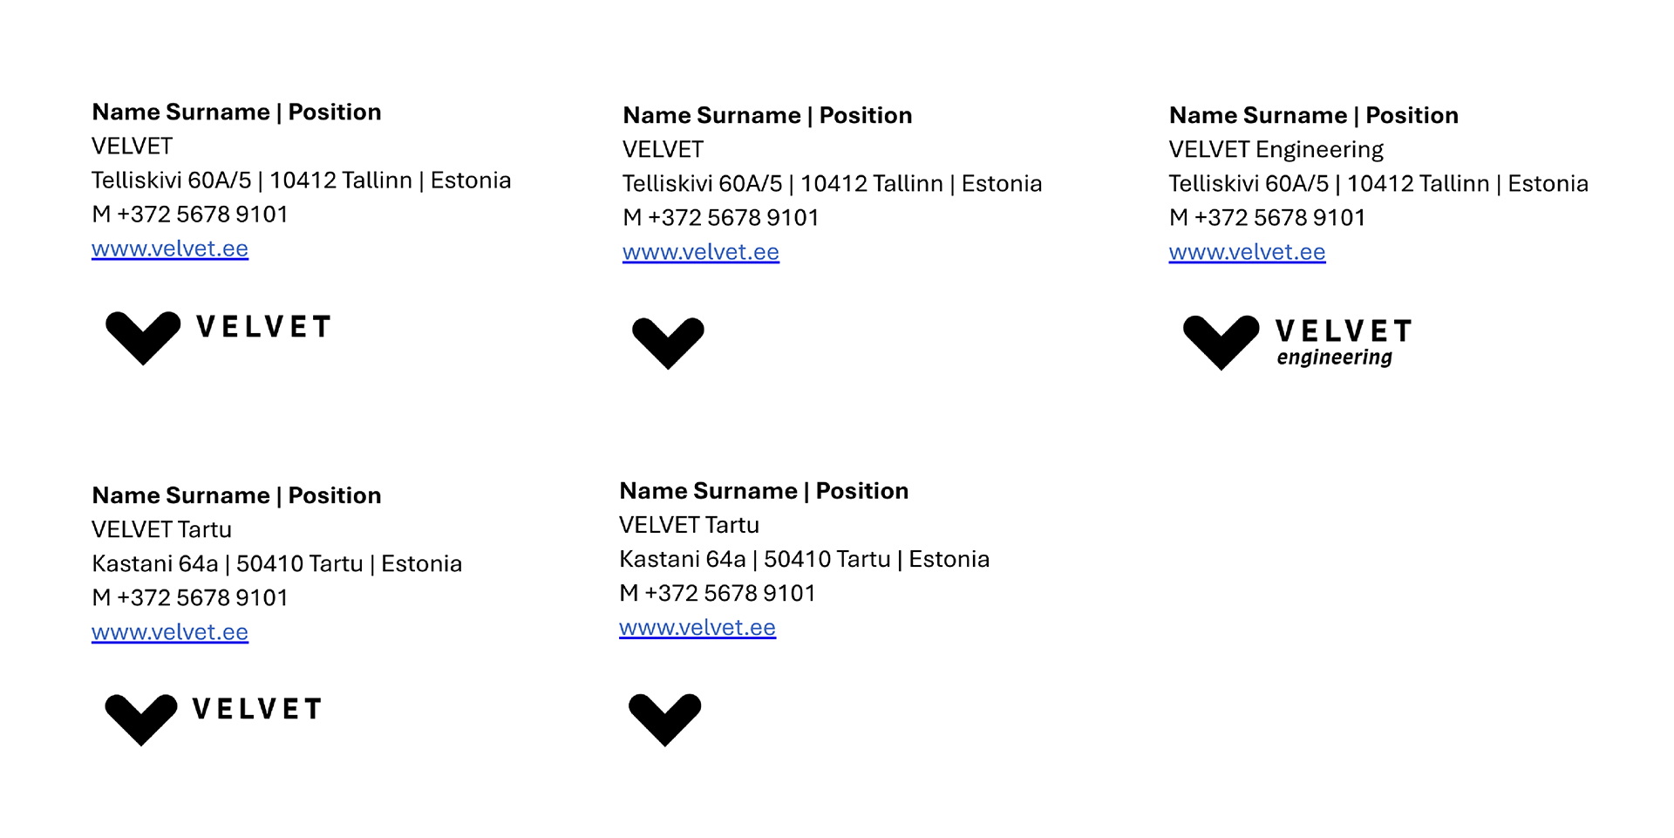
Task: Click the Kastani 64a address above the Tartu wordmark logo
Action: (x=276, y=564)
